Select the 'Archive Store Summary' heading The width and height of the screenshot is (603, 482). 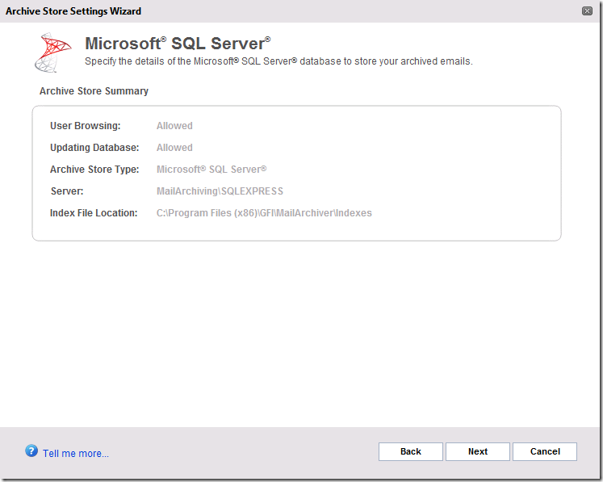point(94,91)
